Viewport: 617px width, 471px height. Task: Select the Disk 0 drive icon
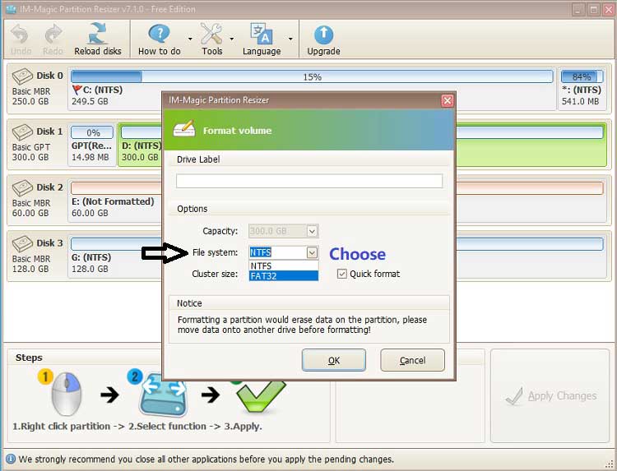coord(22,76)
